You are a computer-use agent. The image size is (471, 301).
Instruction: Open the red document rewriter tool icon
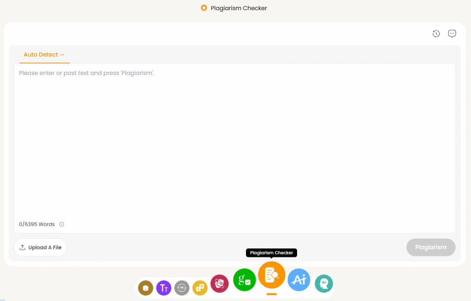click(219, 284)
